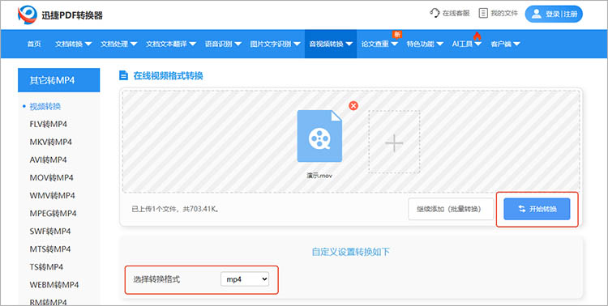Click 开始转换 button
The width and height of the screenshot is (608, 306).
(537, 209)
